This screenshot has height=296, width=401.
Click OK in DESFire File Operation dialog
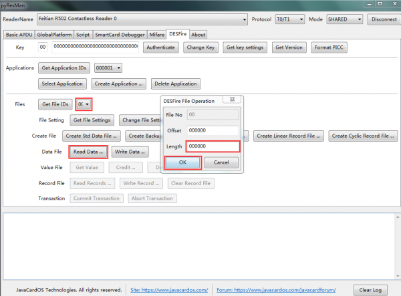point(182,162)
